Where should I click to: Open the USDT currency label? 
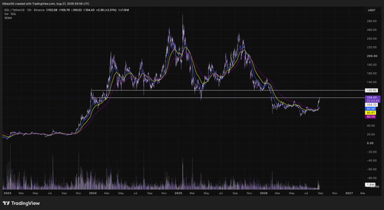(372, 10)
